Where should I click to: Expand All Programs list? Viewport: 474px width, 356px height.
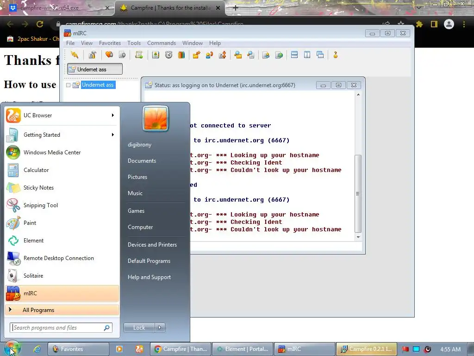(62, 310)
